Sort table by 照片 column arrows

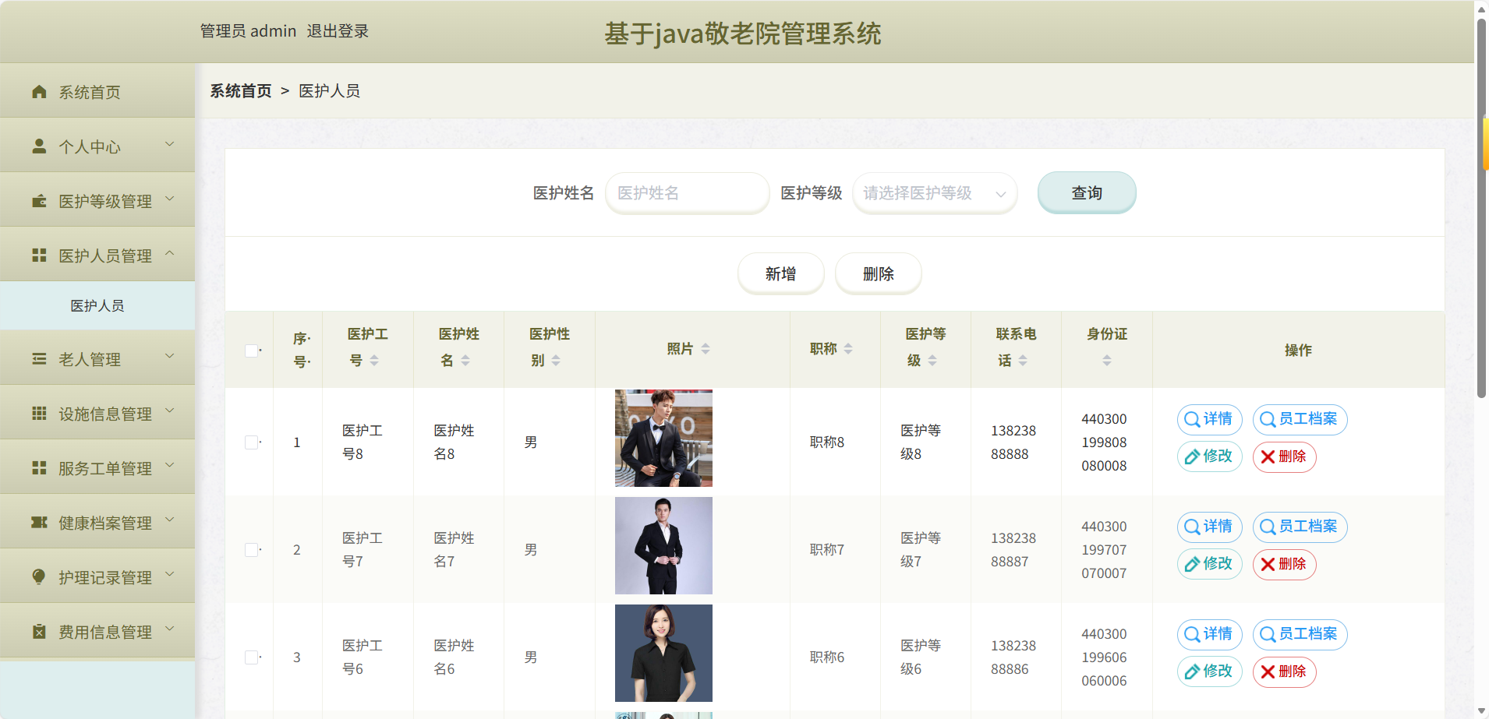pos(706,348)
